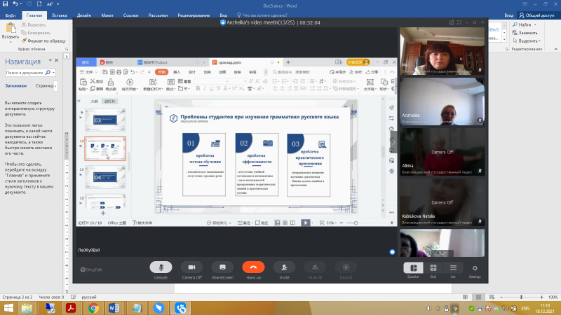
Task: Open the Invite participants icon
Action: coord(284,267)
